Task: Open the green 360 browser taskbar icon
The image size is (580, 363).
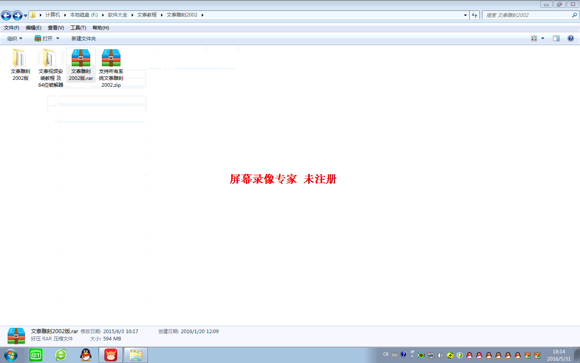Action: [61, 355]
